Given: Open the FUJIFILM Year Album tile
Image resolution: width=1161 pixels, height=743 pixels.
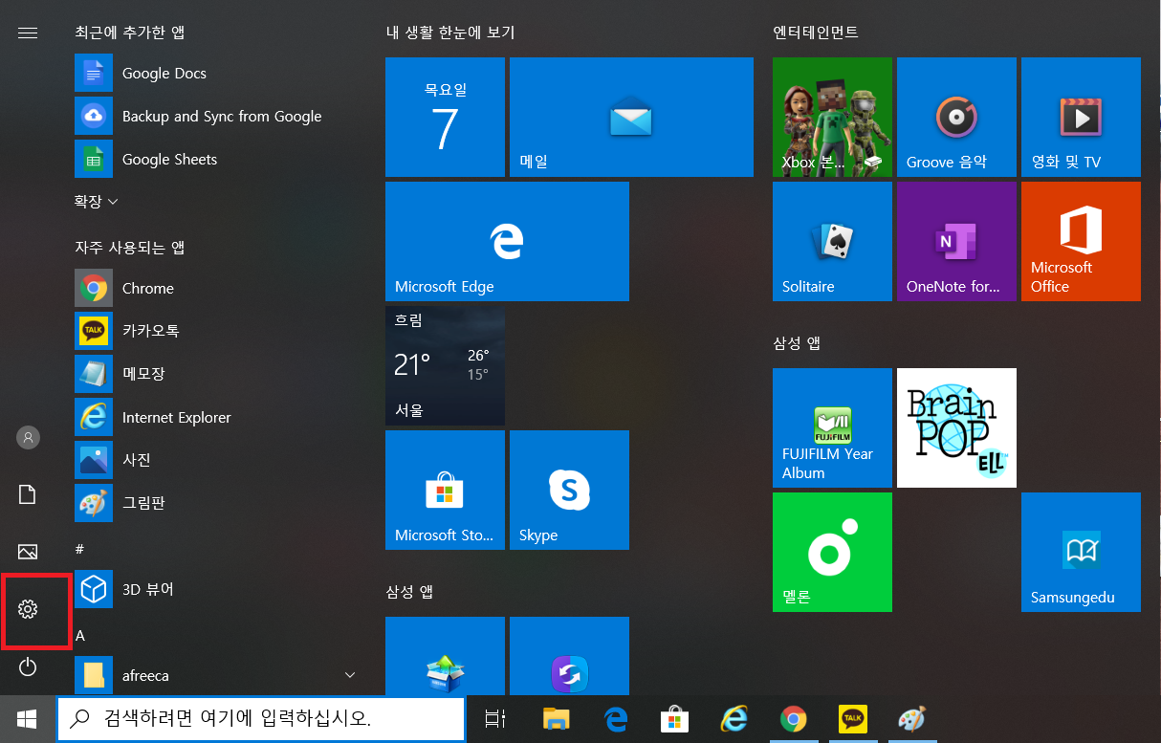Looking at the screenshot, I should coord(832,427).
